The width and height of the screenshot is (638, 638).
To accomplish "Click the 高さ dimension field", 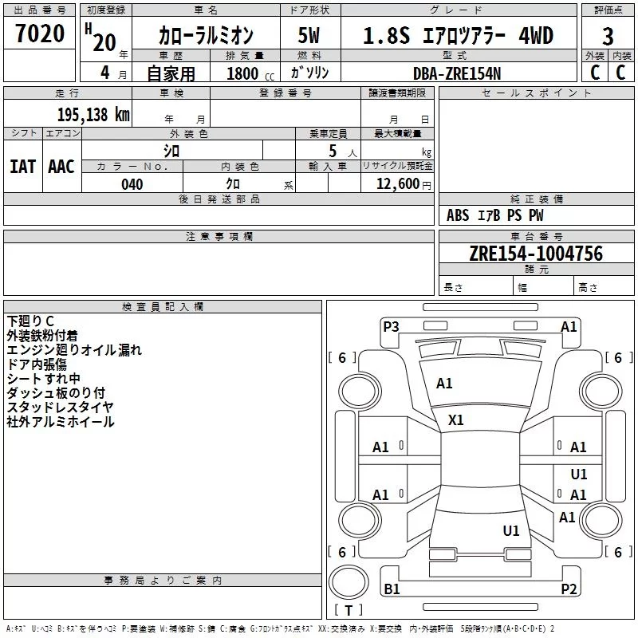I will (x=605, y=287).
